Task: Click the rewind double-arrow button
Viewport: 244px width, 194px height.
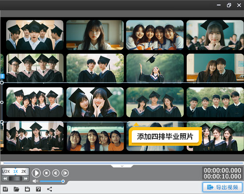Action: click(x=5, y=178)
